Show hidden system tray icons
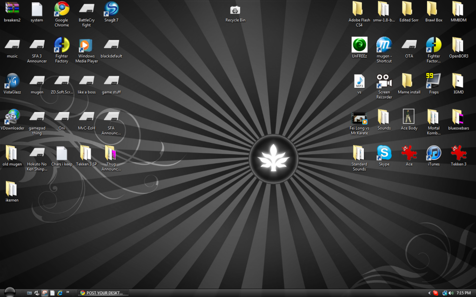The image size is (476, 297). point(429,293)
